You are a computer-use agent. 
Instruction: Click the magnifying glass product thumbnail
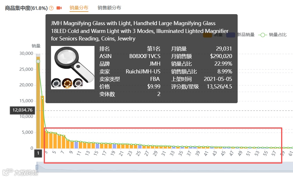tap(73, 67)
